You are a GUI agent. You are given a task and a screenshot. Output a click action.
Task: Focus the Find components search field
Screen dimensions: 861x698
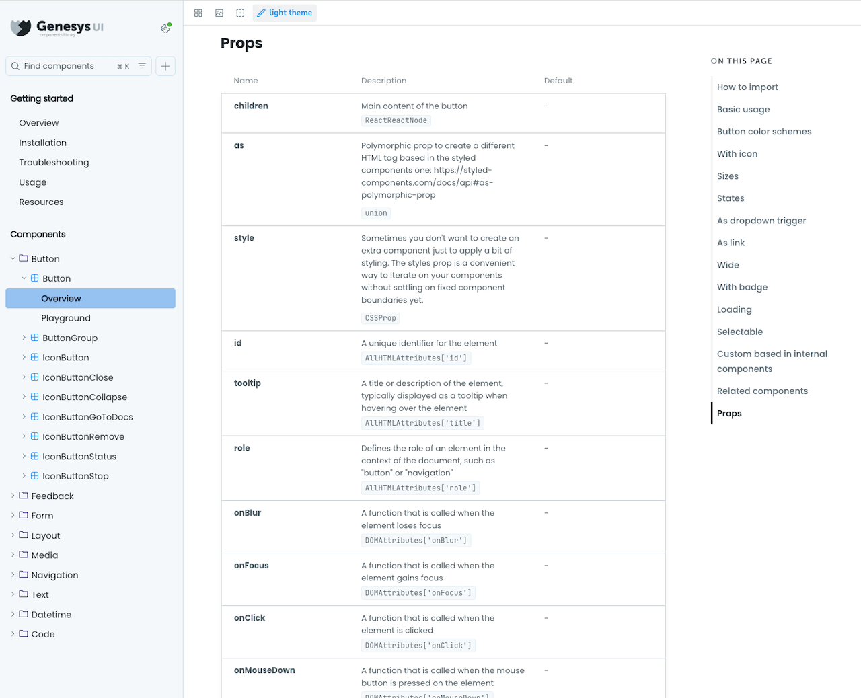[67, 66]
